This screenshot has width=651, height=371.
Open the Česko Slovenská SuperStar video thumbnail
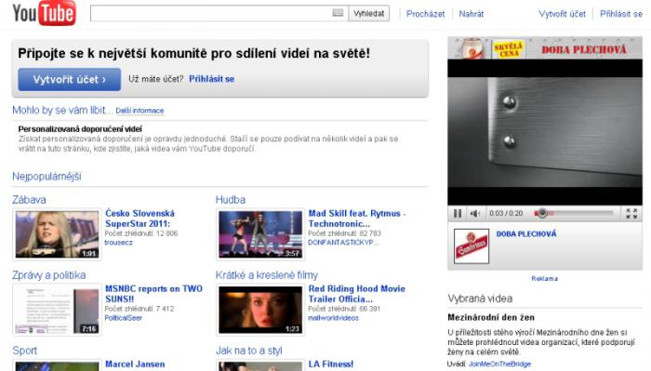coord(58,234)
